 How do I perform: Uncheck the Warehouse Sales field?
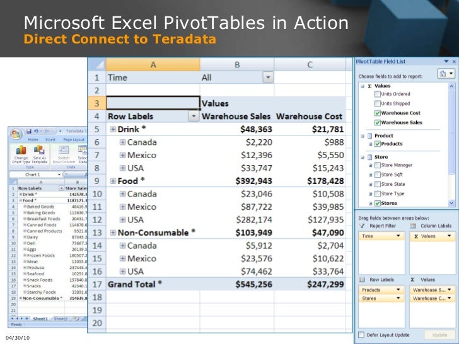[x=378, y=123]
